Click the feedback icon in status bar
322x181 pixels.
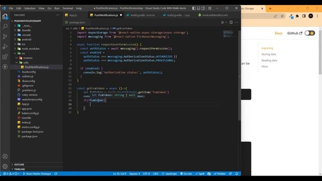(230, 174)
